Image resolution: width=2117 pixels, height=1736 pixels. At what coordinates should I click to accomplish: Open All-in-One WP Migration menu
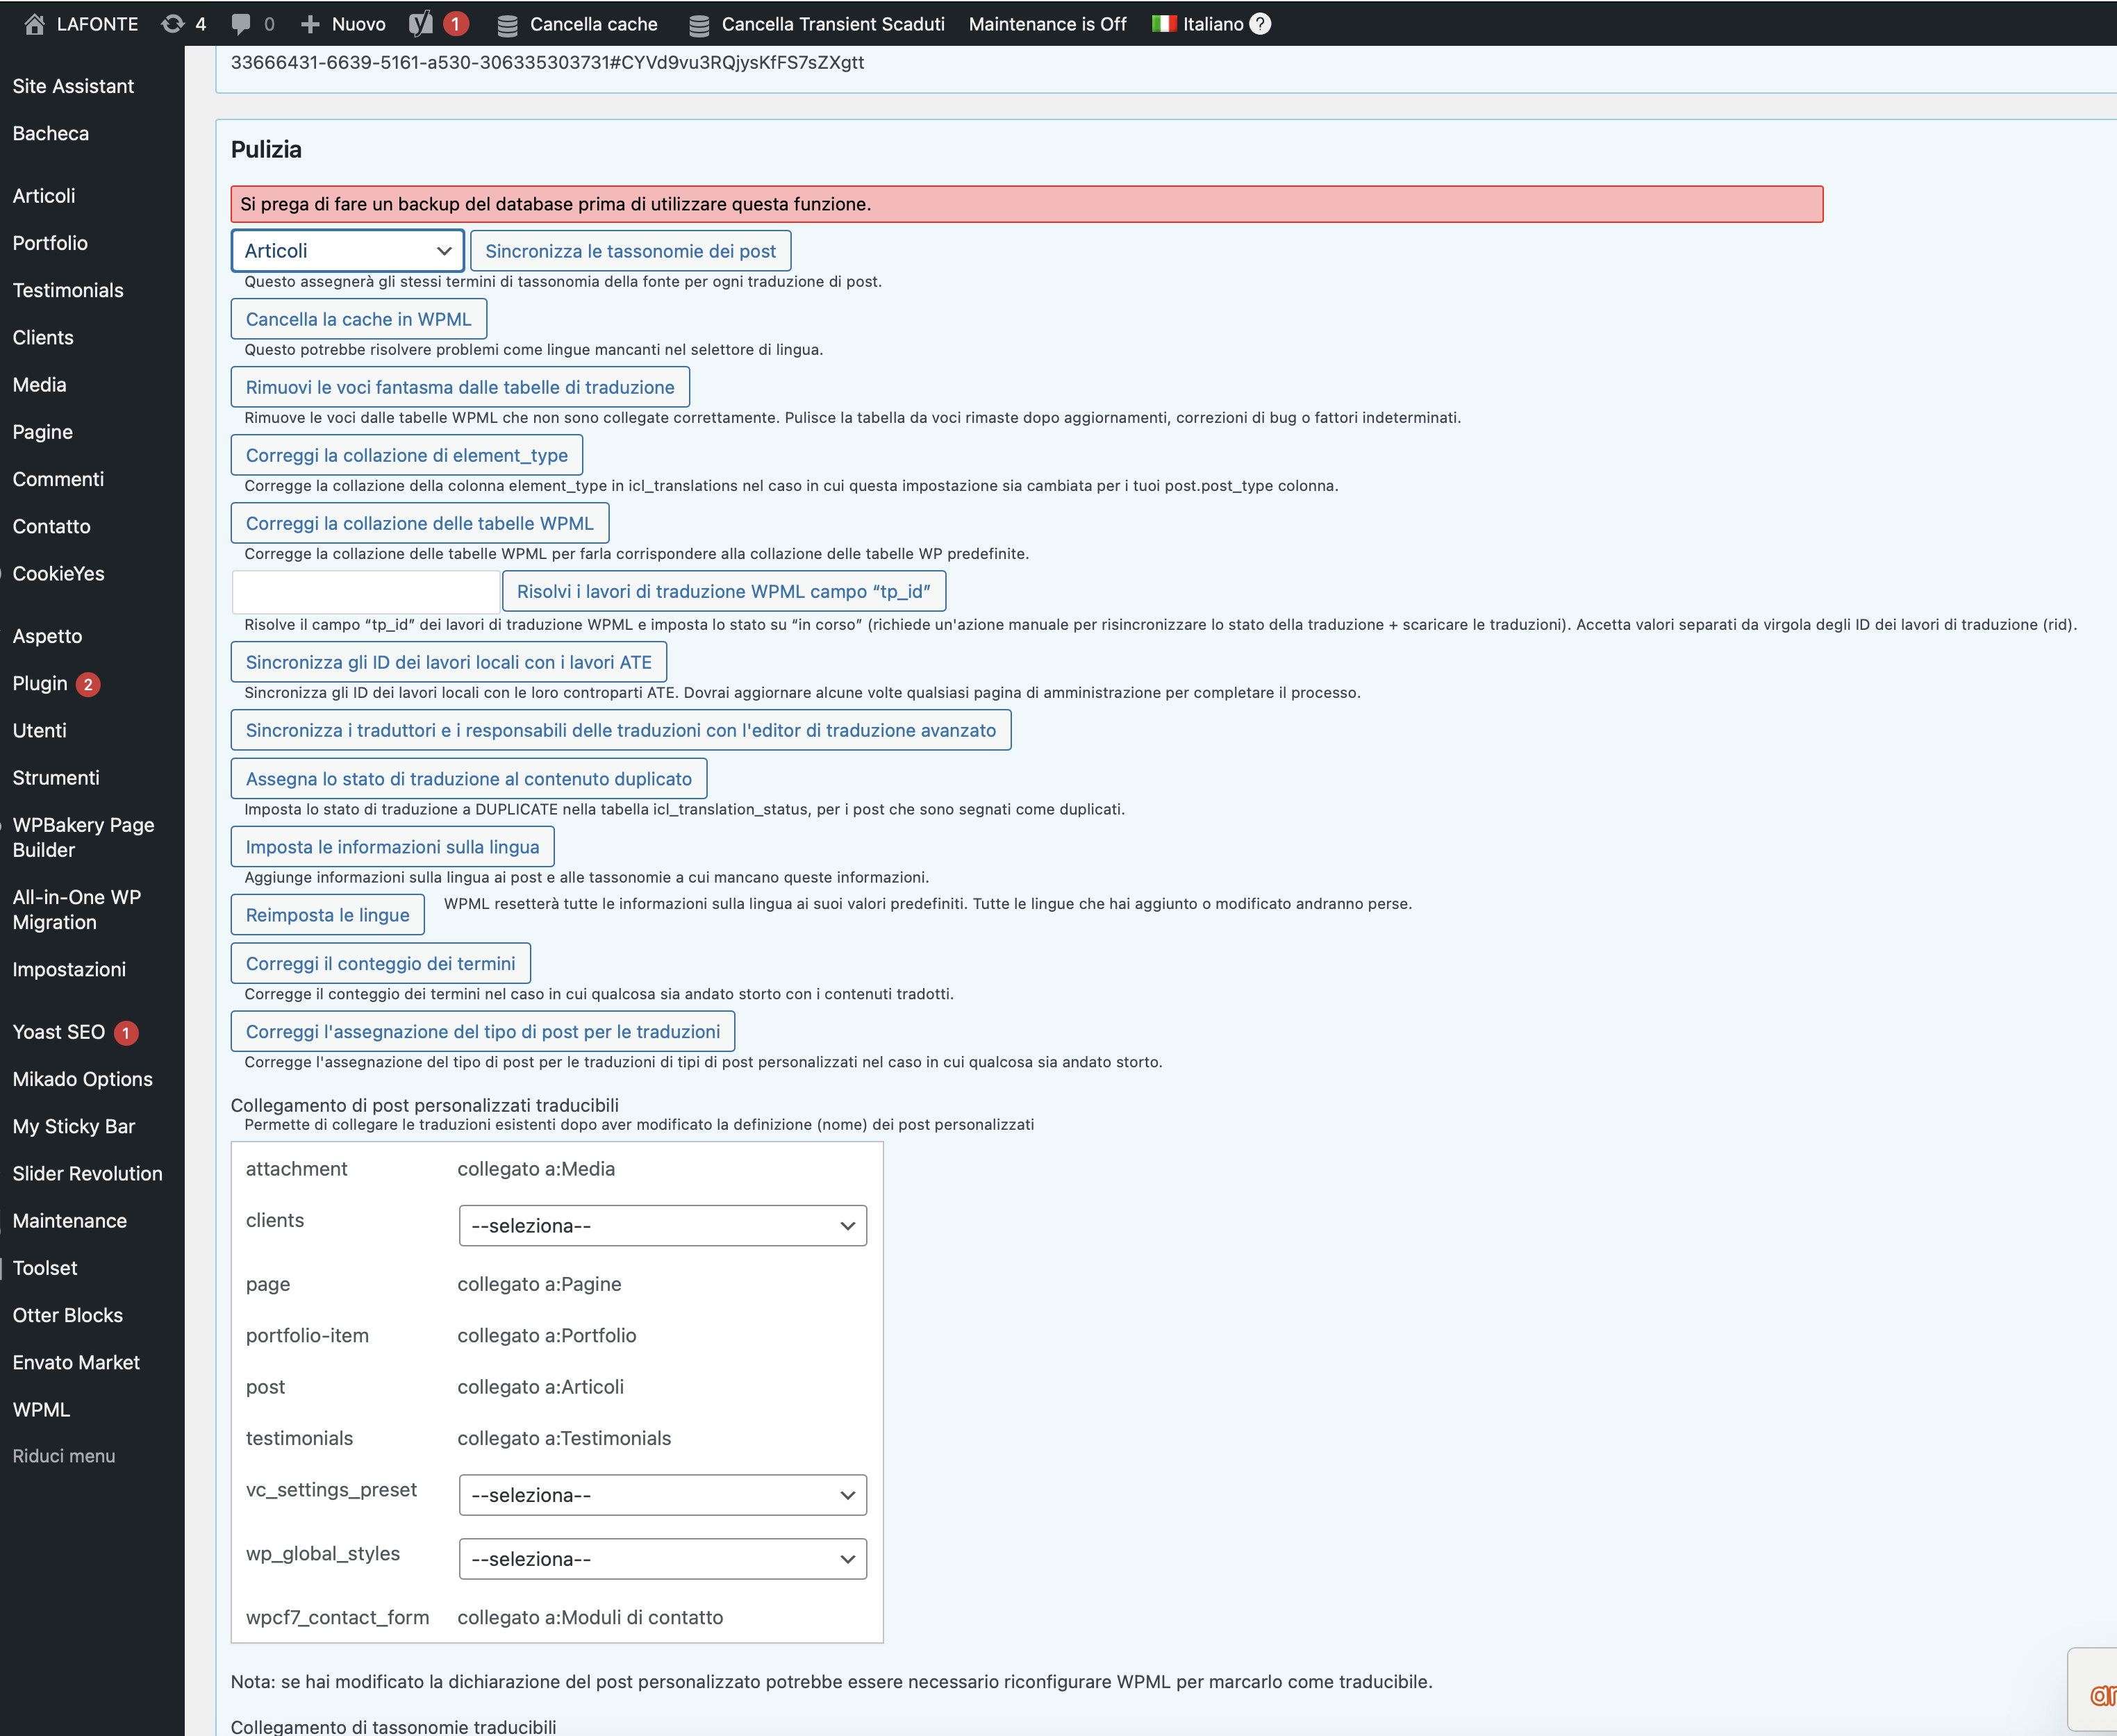tap(76, 909)
